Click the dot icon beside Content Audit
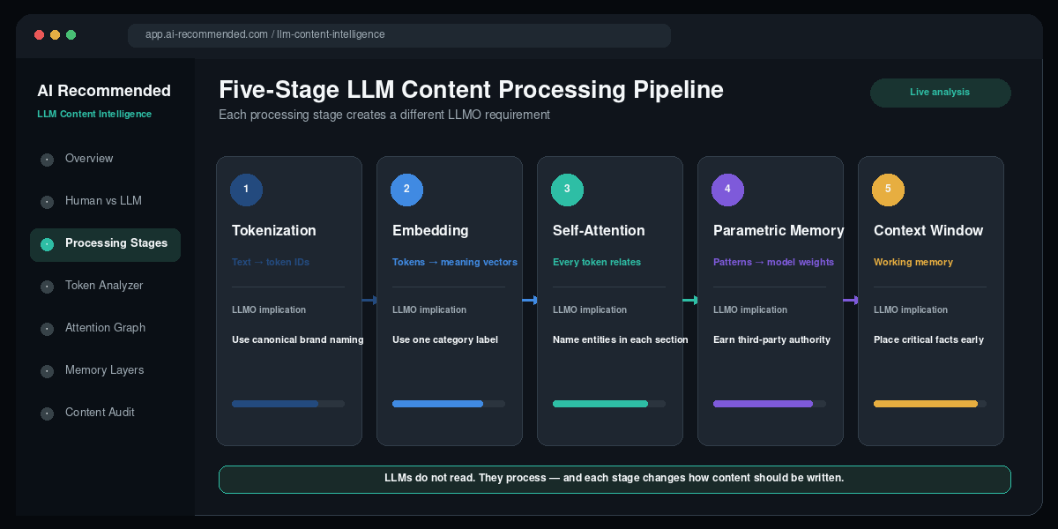 click(48, 414)
